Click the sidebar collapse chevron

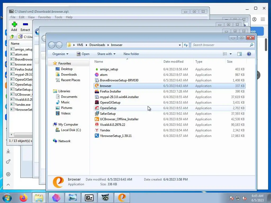(x=8, y=185)
